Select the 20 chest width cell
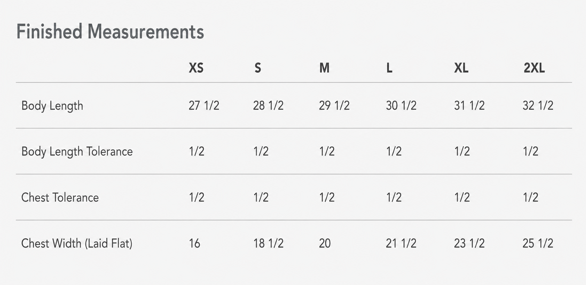 click(x=325, y=243)
